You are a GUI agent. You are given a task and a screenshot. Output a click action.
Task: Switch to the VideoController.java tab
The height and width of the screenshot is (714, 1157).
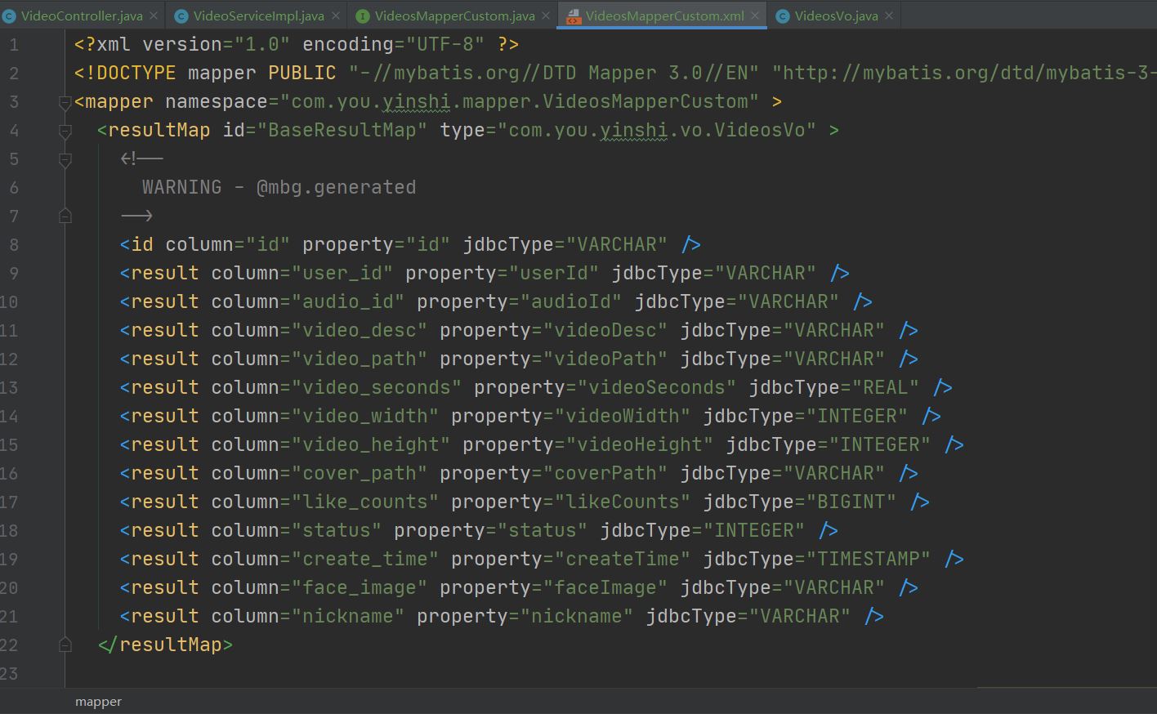pos(81,16)
